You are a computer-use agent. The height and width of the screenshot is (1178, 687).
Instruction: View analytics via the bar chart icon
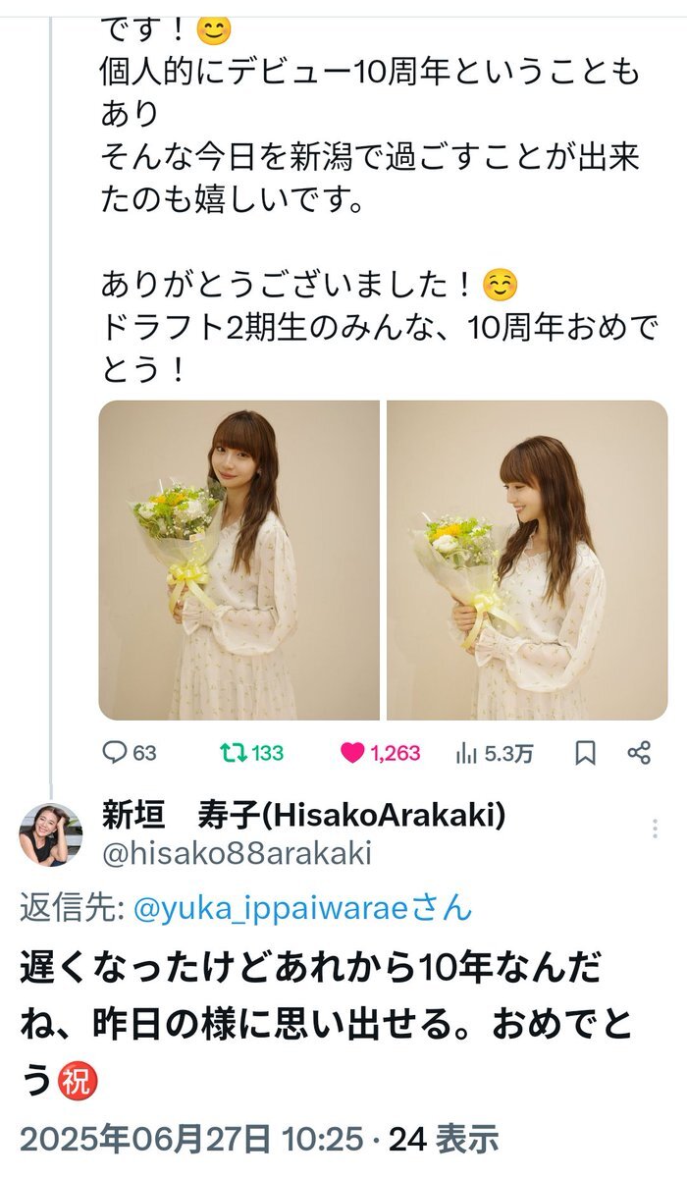(466, 753)
